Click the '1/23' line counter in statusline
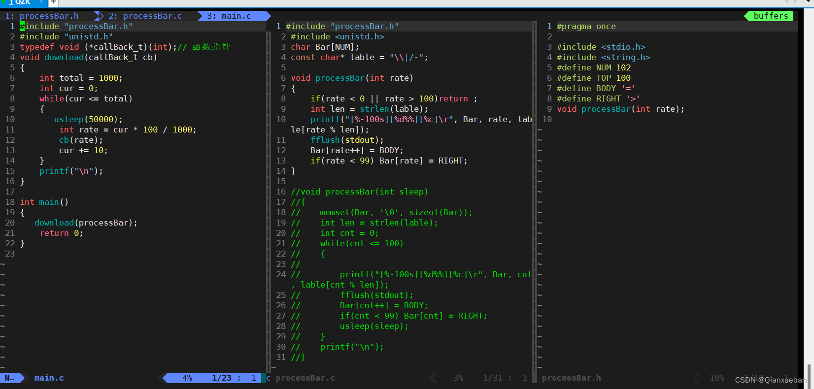Screen dimensions: 814x389 222,378
